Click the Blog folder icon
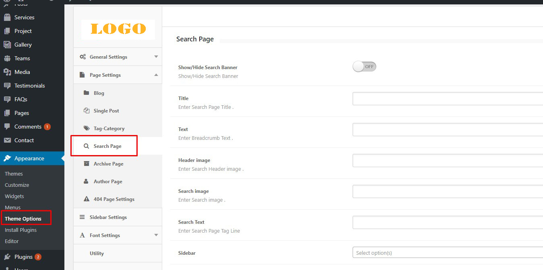The width and height of the screenshot is (543, 270). coord(86,93)
